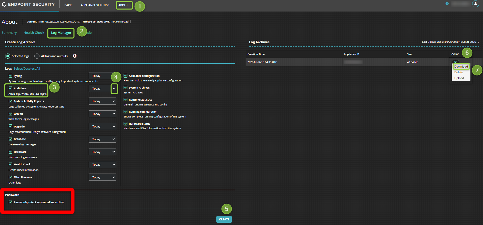Uncheck the Appliance Configuration checkbox
Image resolution: width=483 pixels, height=225 pixels.
pyautogui.click(x=126, y=76)
